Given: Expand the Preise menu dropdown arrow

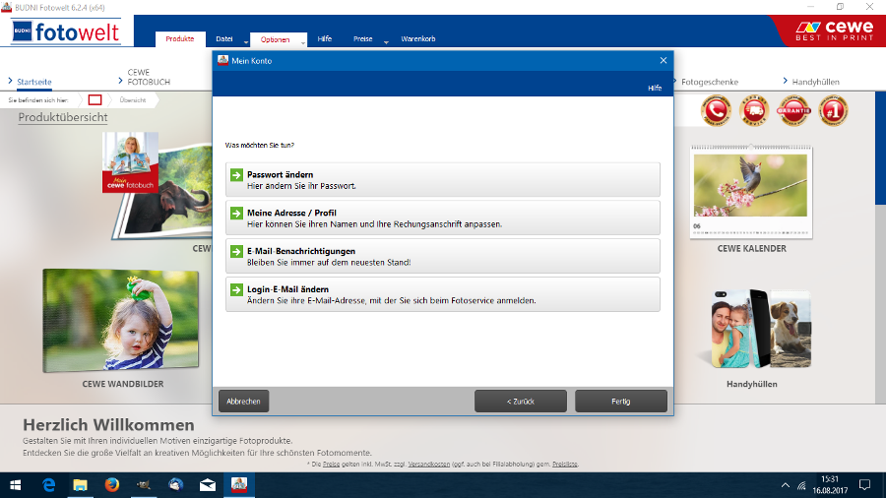Looking at the screenshot, I should pyautogui.click(x=386, y=42).
